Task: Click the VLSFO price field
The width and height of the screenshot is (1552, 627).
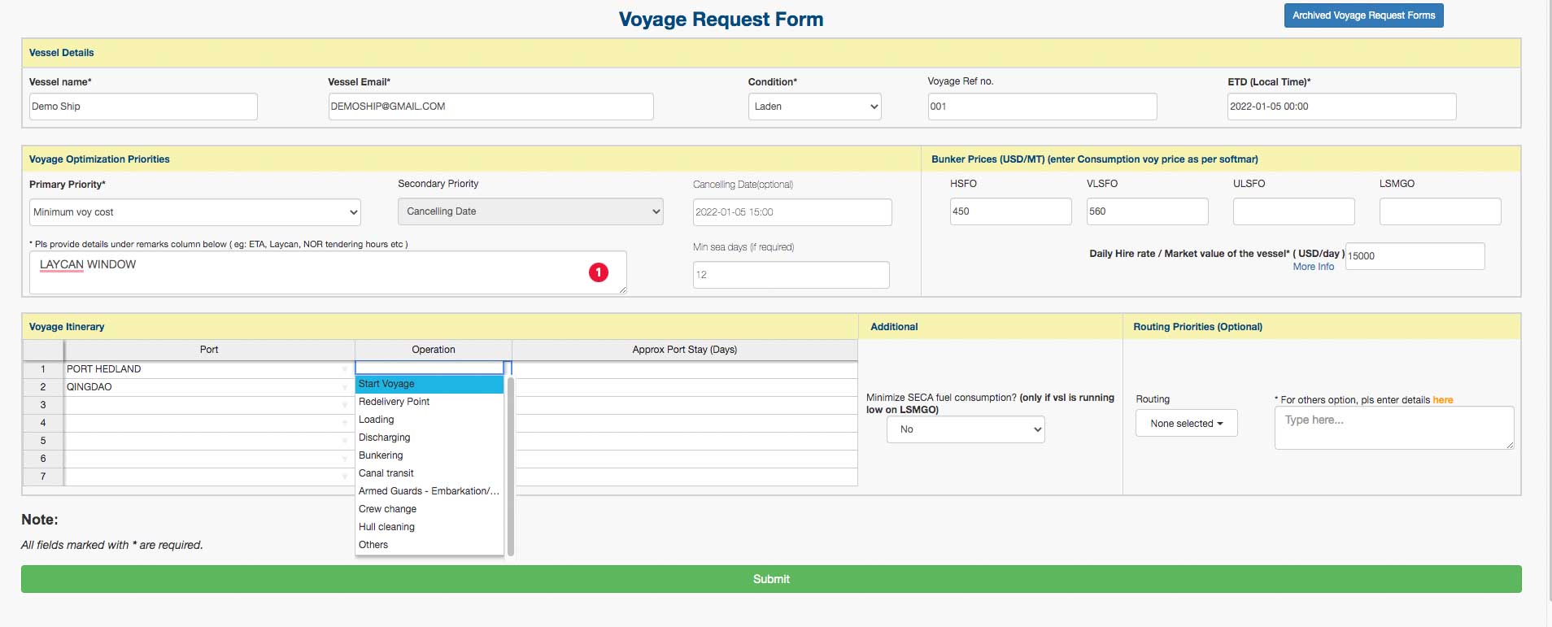Action: [x=1147, y=211]
